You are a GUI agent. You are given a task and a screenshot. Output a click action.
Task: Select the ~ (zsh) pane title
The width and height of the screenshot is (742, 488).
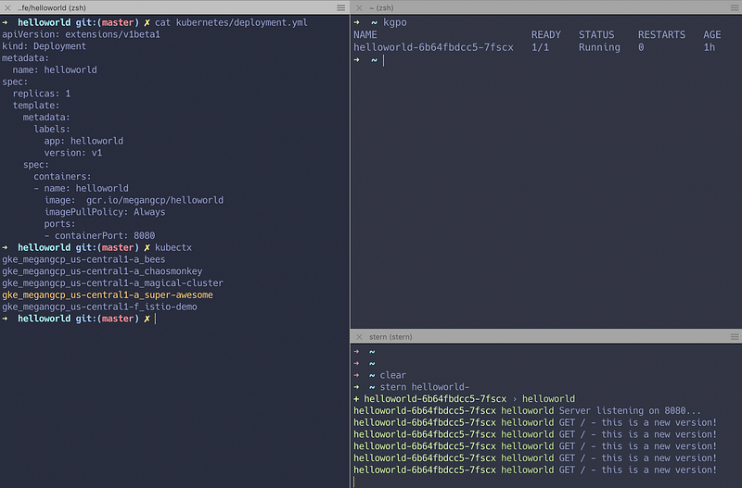click(381, 7)
